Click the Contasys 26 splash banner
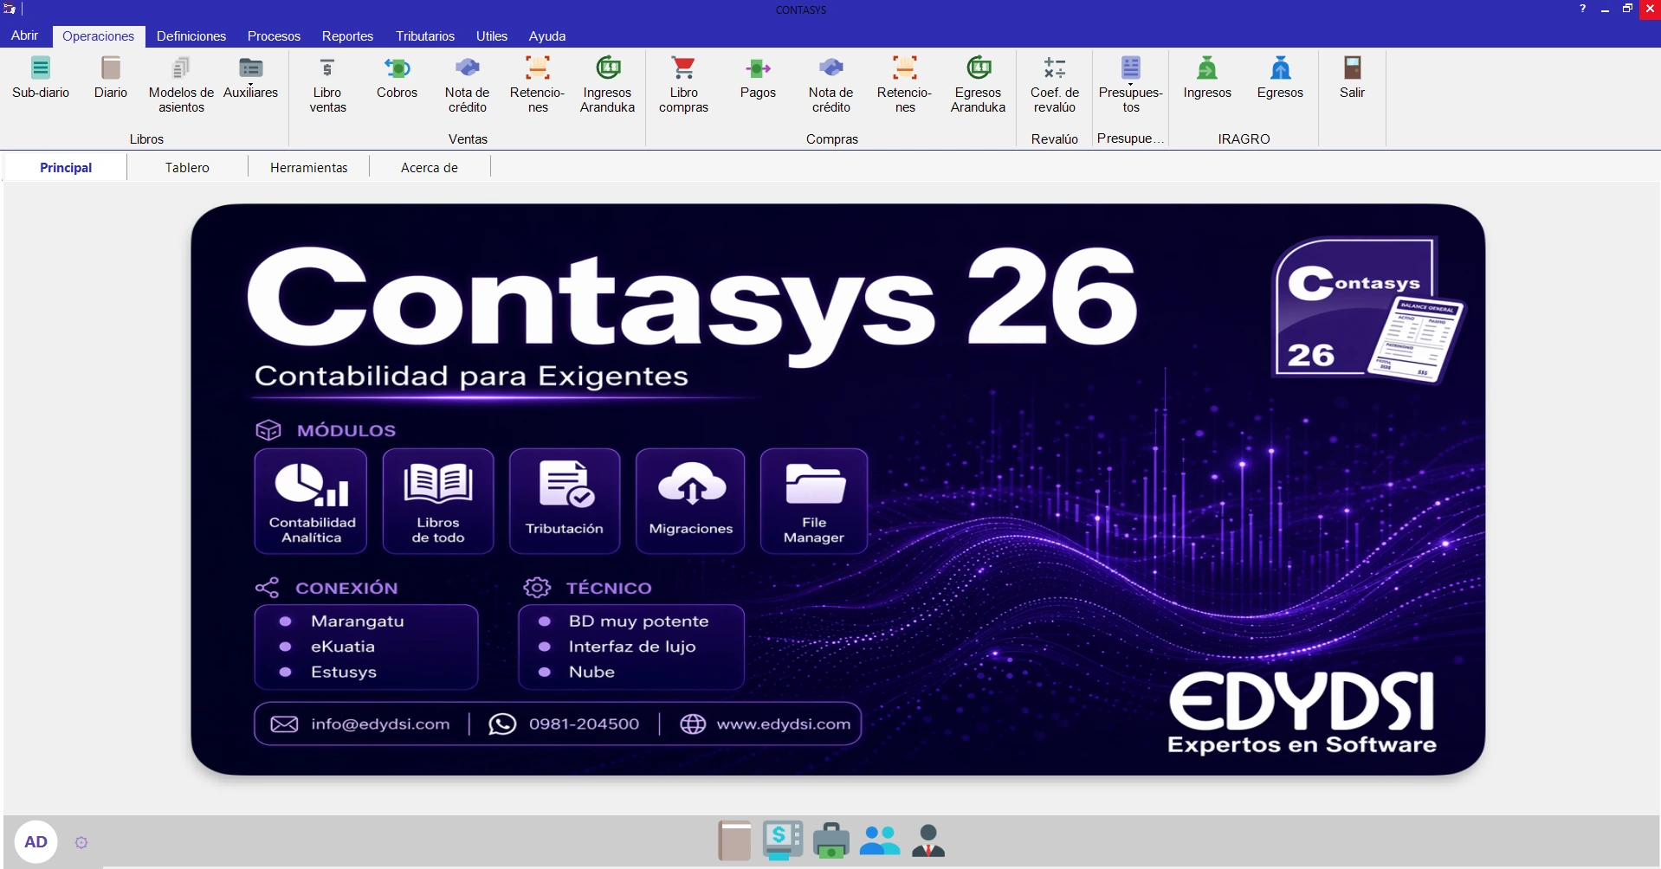Screen dimensions: 1661x869 click(x=837, y=489)
